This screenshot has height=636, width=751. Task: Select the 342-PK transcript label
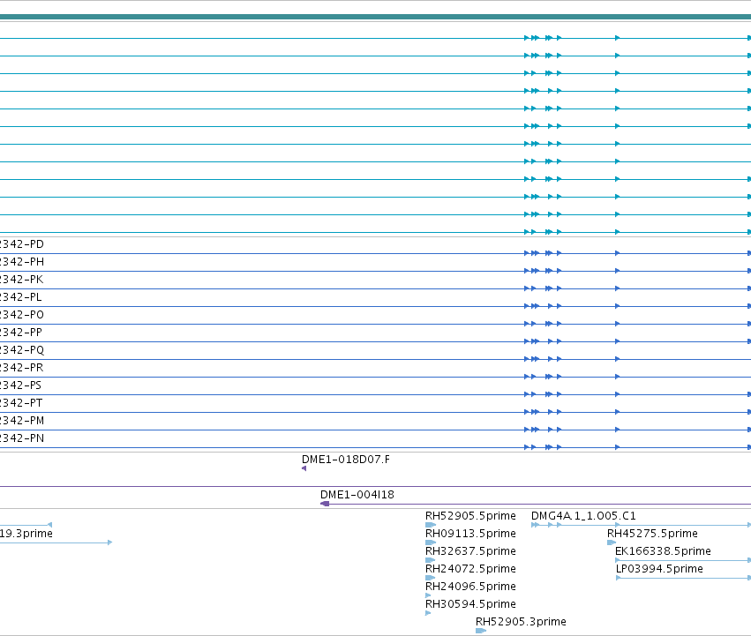(x=21, y=280)
